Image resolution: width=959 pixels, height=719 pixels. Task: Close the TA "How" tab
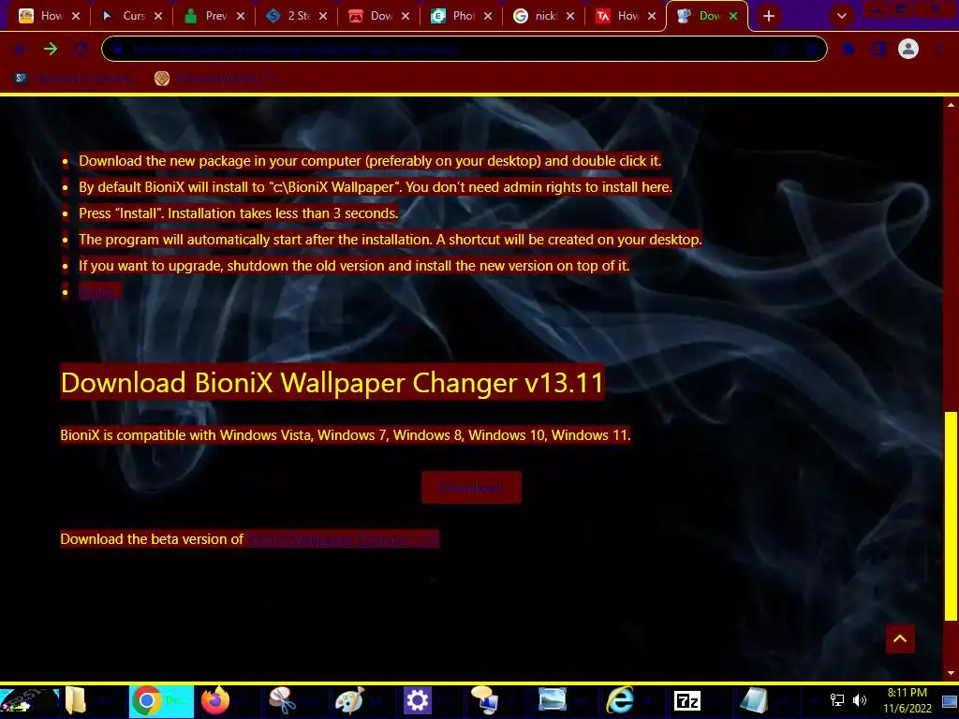652,16
